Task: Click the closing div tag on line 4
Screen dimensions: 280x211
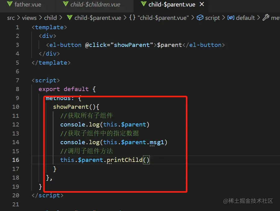Action: pos(49,54)
